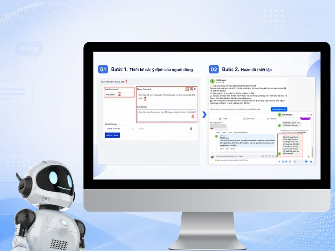Minimize the FRESH Meal Messenger chat
Screen dimensions: 335x251
pos(308,115)
